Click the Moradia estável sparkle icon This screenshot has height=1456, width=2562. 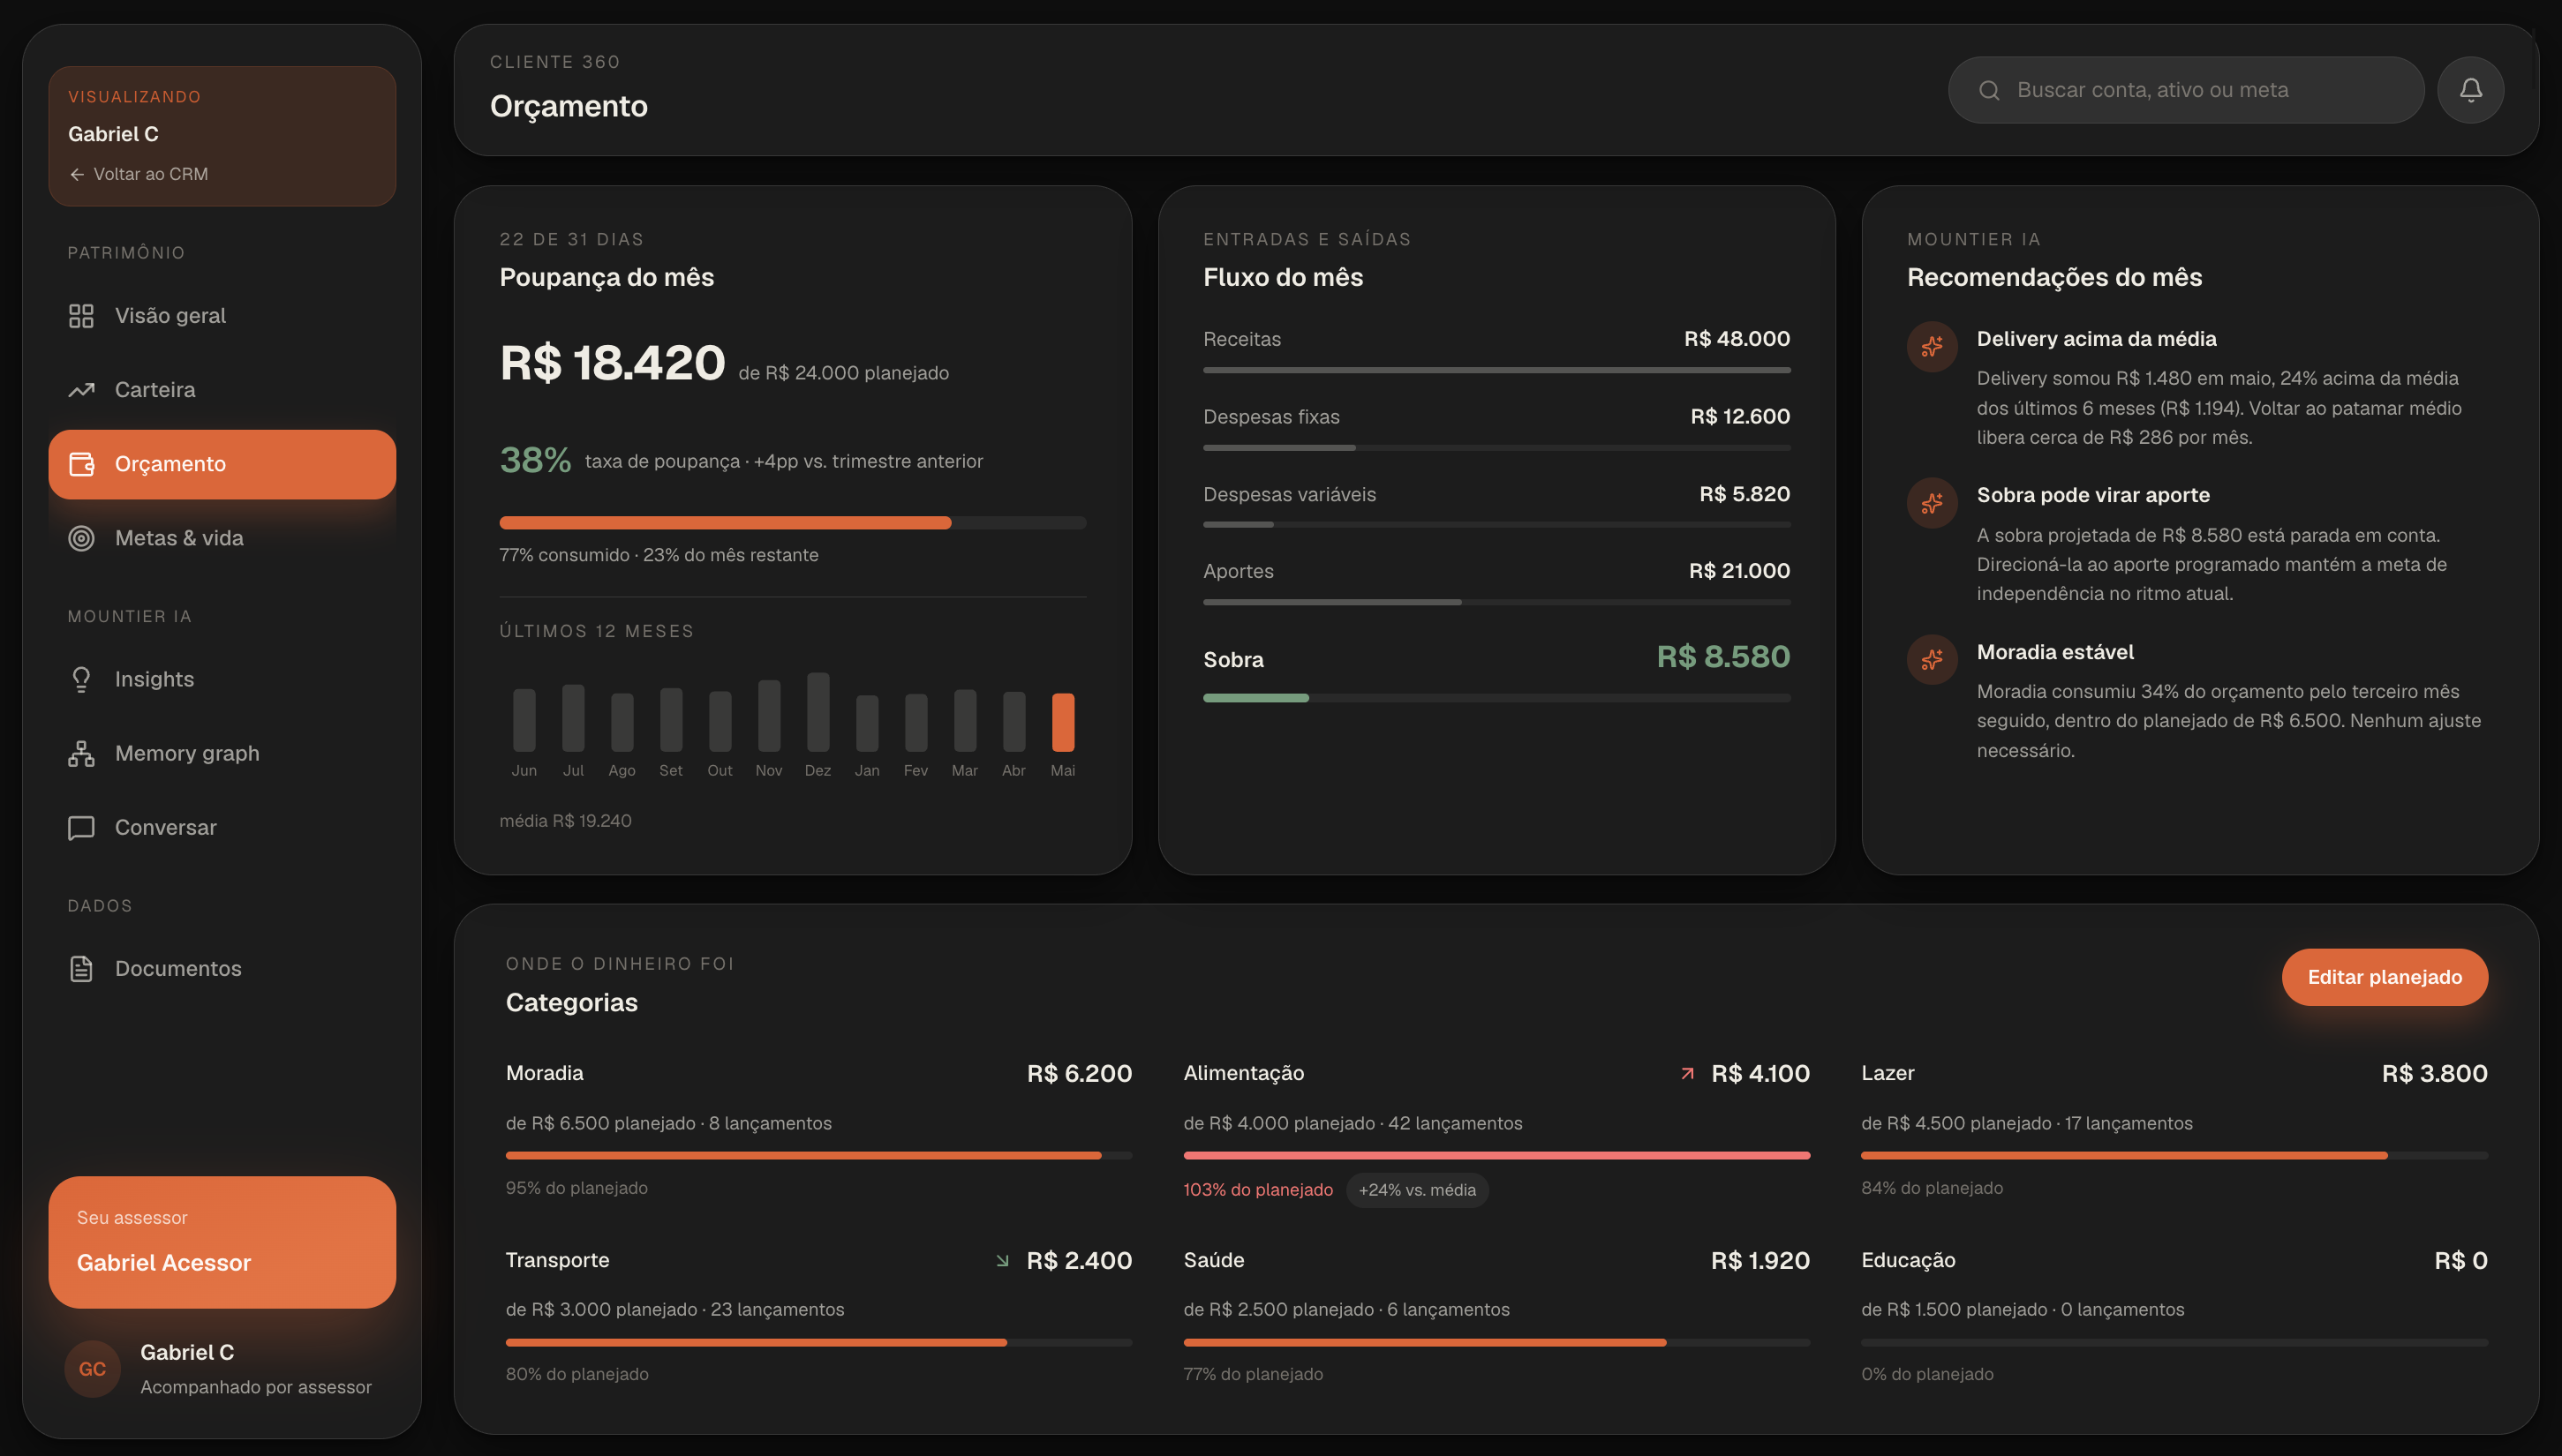1932,660
